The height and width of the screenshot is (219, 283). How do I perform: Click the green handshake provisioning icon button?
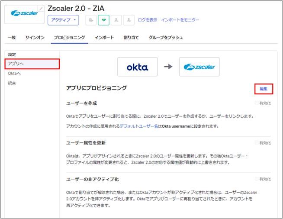click(103, 20)
